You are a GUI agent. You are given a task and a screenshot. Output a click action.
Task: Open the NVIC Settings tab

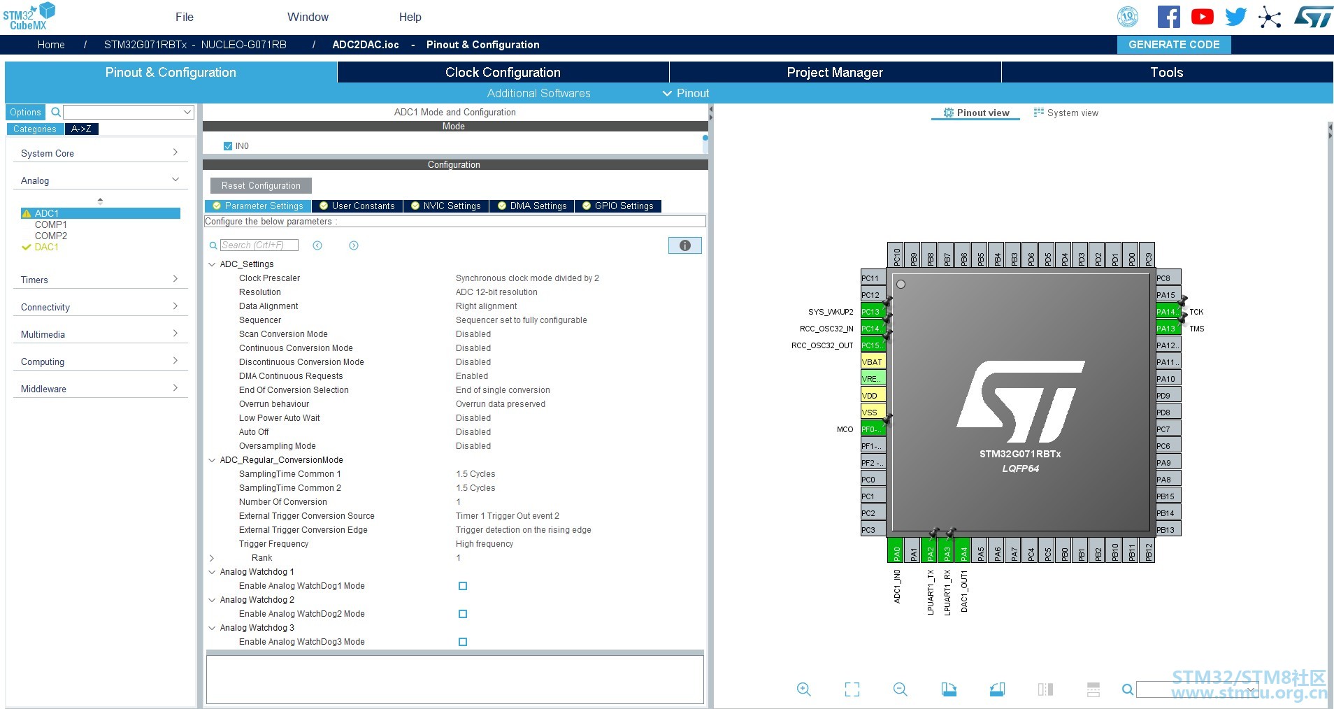(446, 206)
